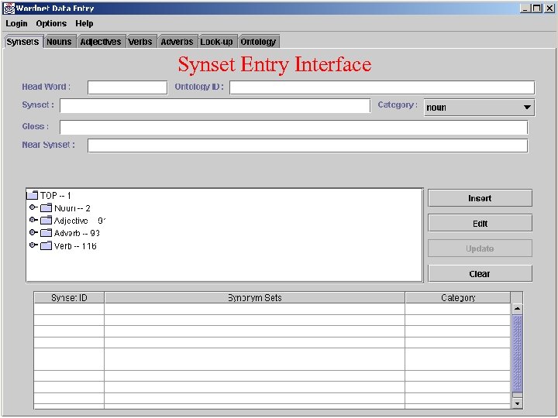Click the Noun folder icon
This screenshot has width=558, height=418.
point(46,208)
